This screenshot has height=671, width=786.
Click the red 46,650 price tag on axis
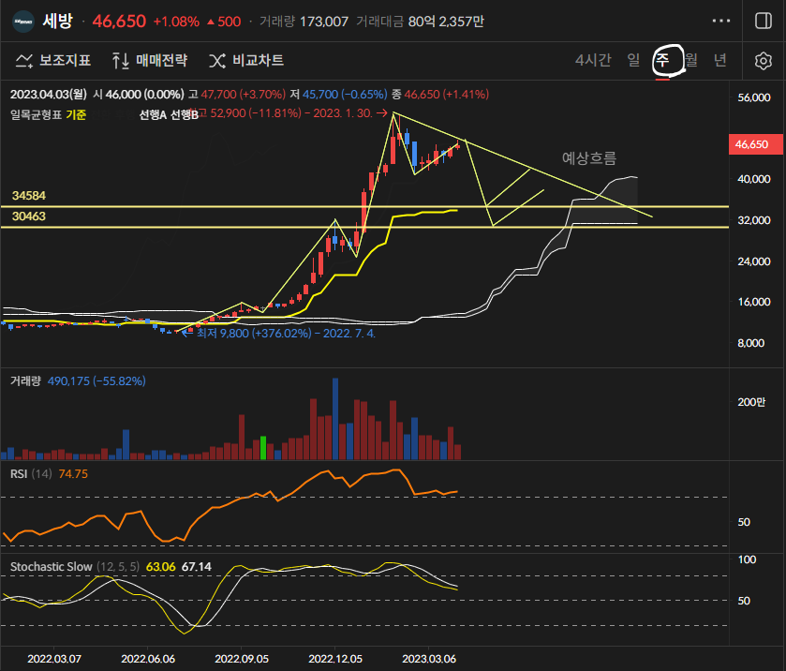[755, 144]
